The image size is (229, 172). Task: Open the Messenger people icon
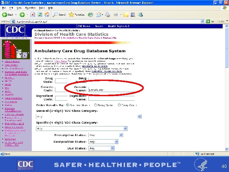pos(140,15)
